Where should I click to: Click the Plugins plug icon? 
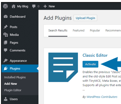(x=6, y=68)
